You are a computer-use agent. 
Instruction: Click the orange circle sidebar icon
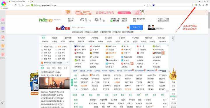point(3,46)
